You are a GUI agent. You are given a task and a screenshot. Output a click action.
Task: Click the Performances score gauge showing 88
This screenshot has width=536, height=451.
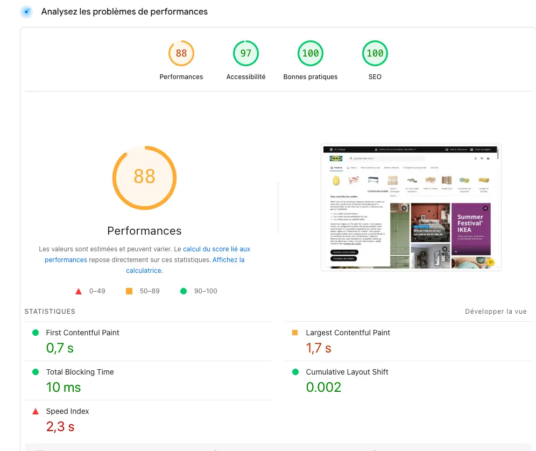click(x=181, y=53)
